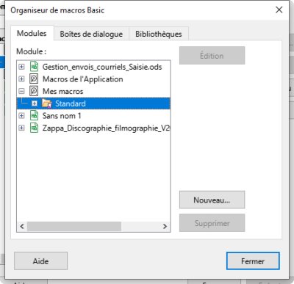Click the Nouveau... button
The image size is (294, 284).
[212, 200]
